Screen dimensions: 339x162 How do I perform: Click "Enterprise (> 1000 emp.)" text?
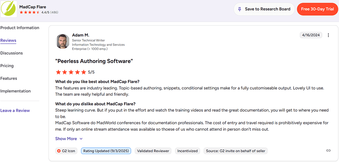tap(90, 49)
